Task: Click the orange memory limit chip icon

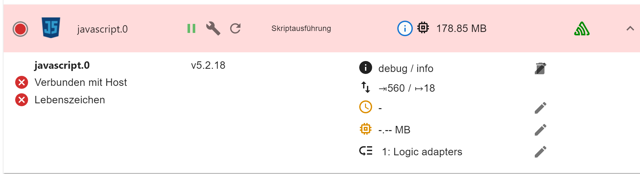Action: (x=365, y=129)
